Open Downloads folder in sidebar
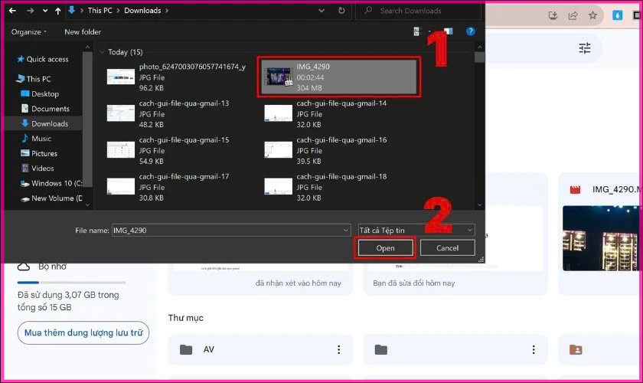Viewport: 643px width, 383px height. pos(44,123)
